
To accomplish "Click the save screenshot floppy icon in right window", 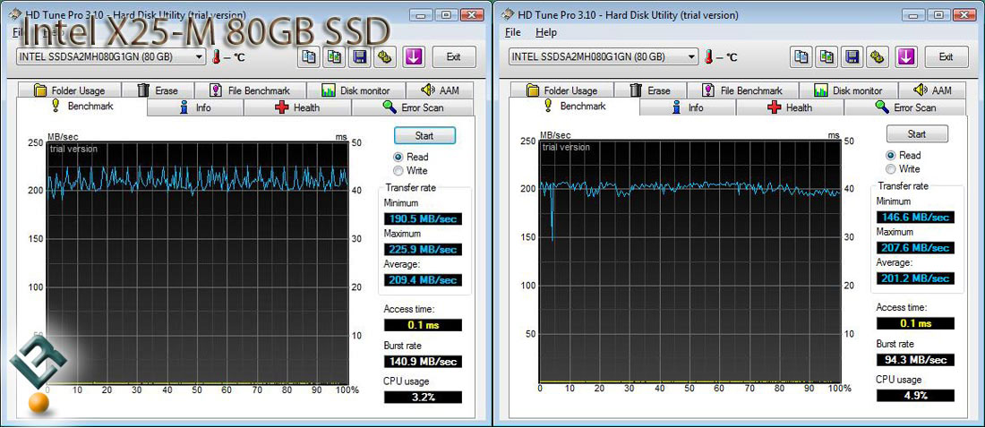I will point(852,56).
